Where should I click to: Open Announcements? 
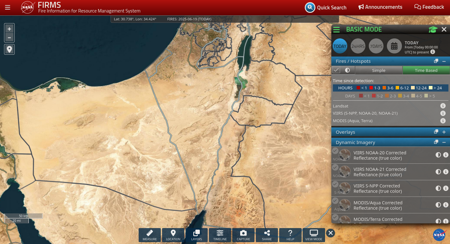[380, 7]
